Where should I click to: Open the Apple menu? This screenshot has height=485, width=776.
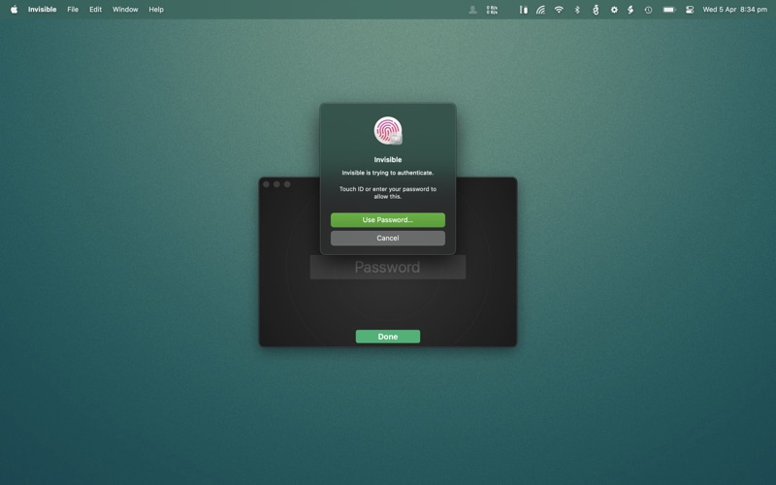click(x=14, y=10)
